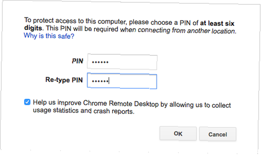Click inside the PIN input field

[122, 62]
